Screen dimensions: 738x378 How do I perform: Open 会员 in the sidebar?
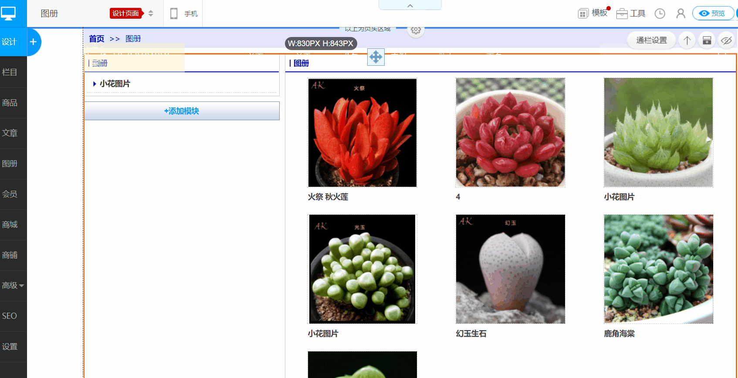pyautogui.click(x=10, y=194)
